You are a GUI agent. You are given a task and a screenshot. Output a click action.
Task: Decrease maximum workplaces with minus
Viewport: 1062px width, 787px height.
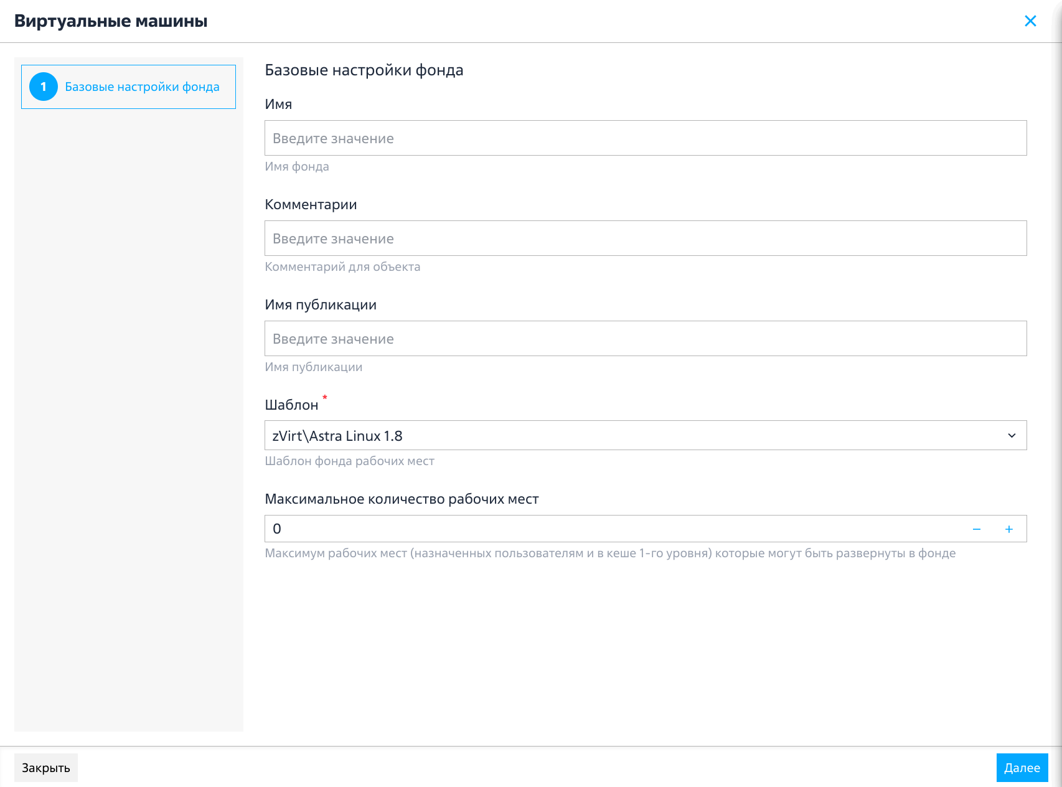tap(977, 529)
